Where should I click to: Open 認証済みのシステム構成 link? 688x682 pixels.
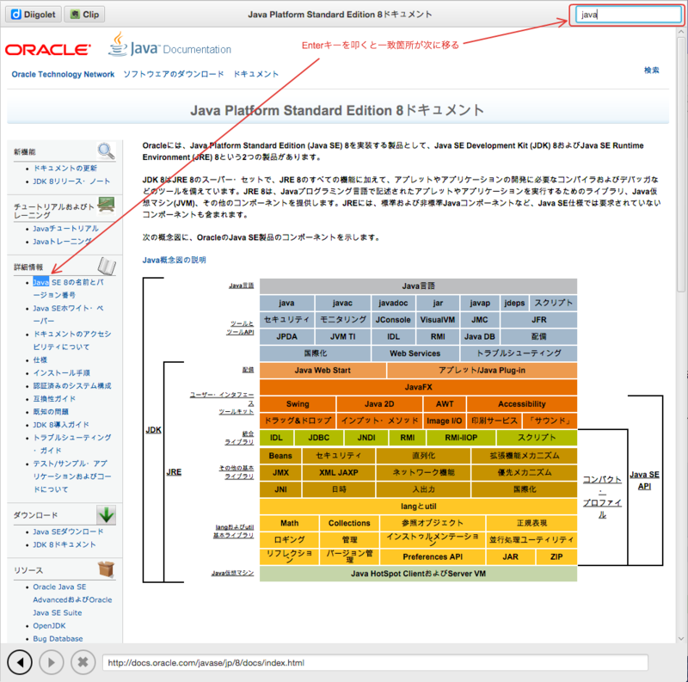pyautogui.click(x=72, y=386)
